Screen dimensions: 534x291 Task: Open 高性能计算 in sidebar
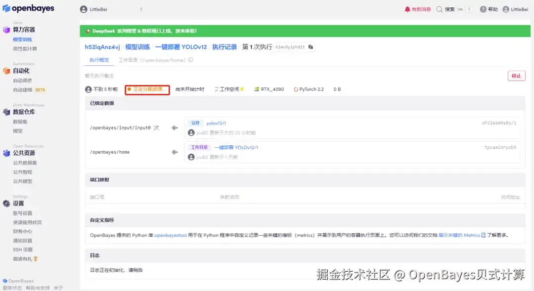click(x=25, y=49)
